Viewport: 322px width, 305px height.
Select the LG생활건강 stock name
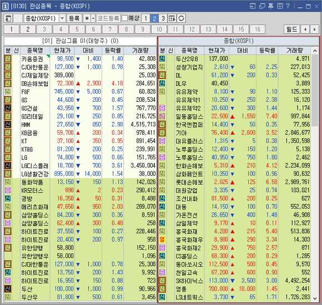(x=35, y=174)
